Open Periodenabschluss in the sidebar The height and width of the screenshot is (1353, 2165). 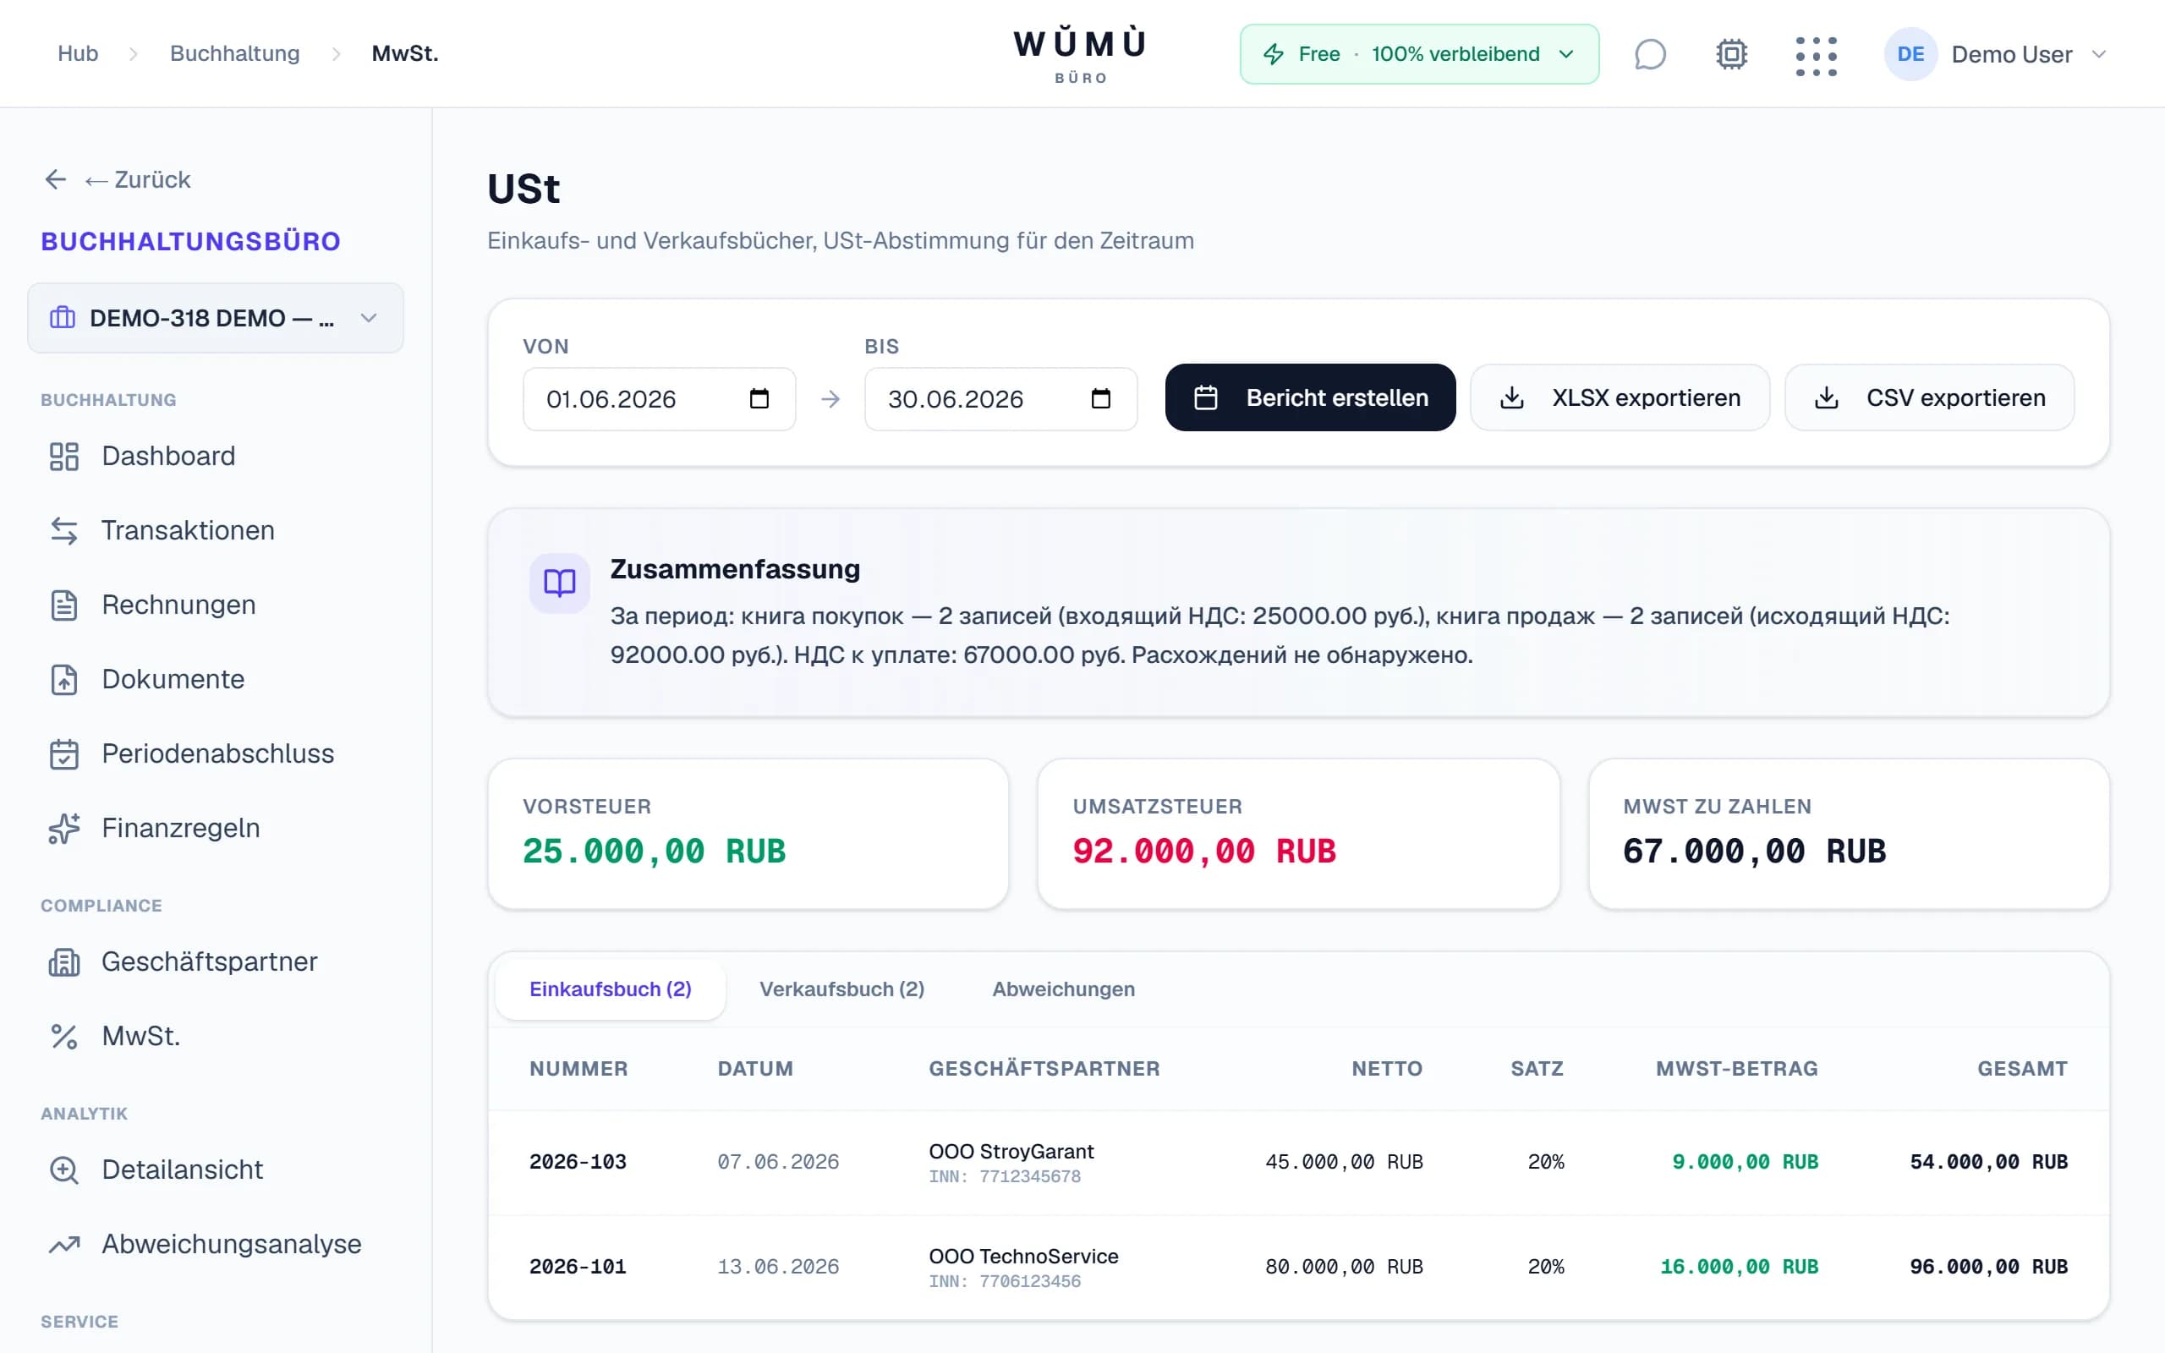point(216,753)
